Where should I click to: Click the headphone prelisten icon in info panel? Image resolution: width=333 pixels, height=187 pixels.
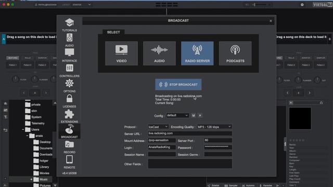(x=321, y=103)
